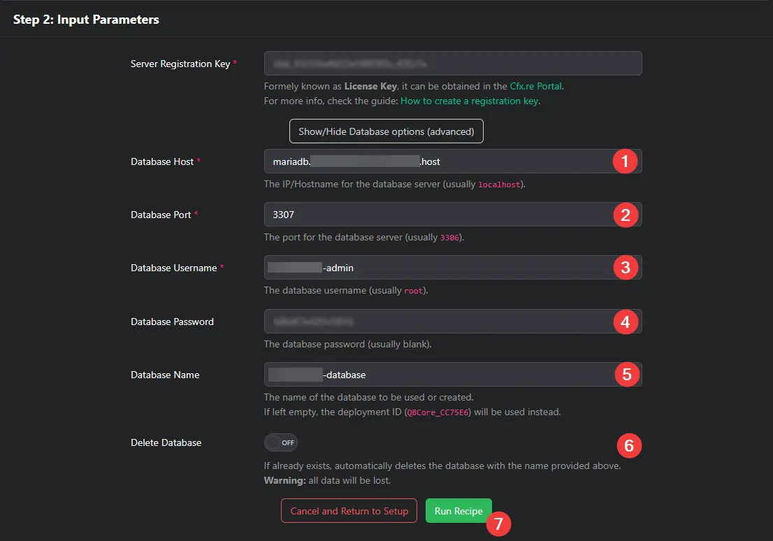Toggle the Delete Database OFF control
773x541 pixels.
click(280, 442)
